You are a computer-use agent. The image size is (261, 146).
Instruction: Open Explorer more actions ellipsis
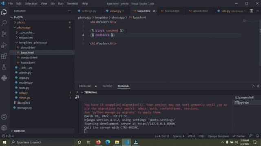[x=69, y=11]
